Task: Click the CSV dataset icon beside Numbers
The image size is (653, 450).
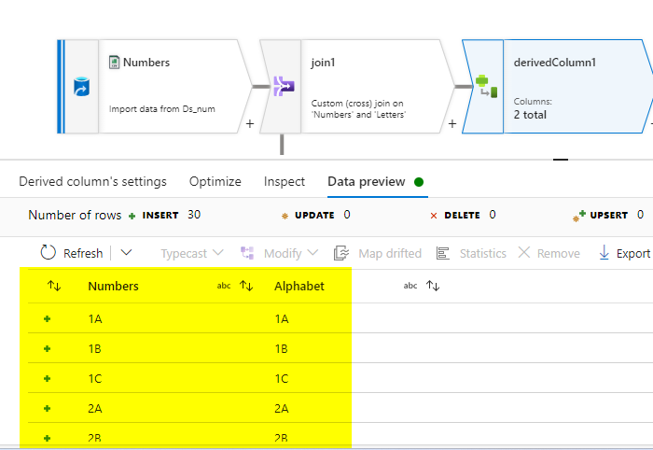Action: [x=114, y=62]
